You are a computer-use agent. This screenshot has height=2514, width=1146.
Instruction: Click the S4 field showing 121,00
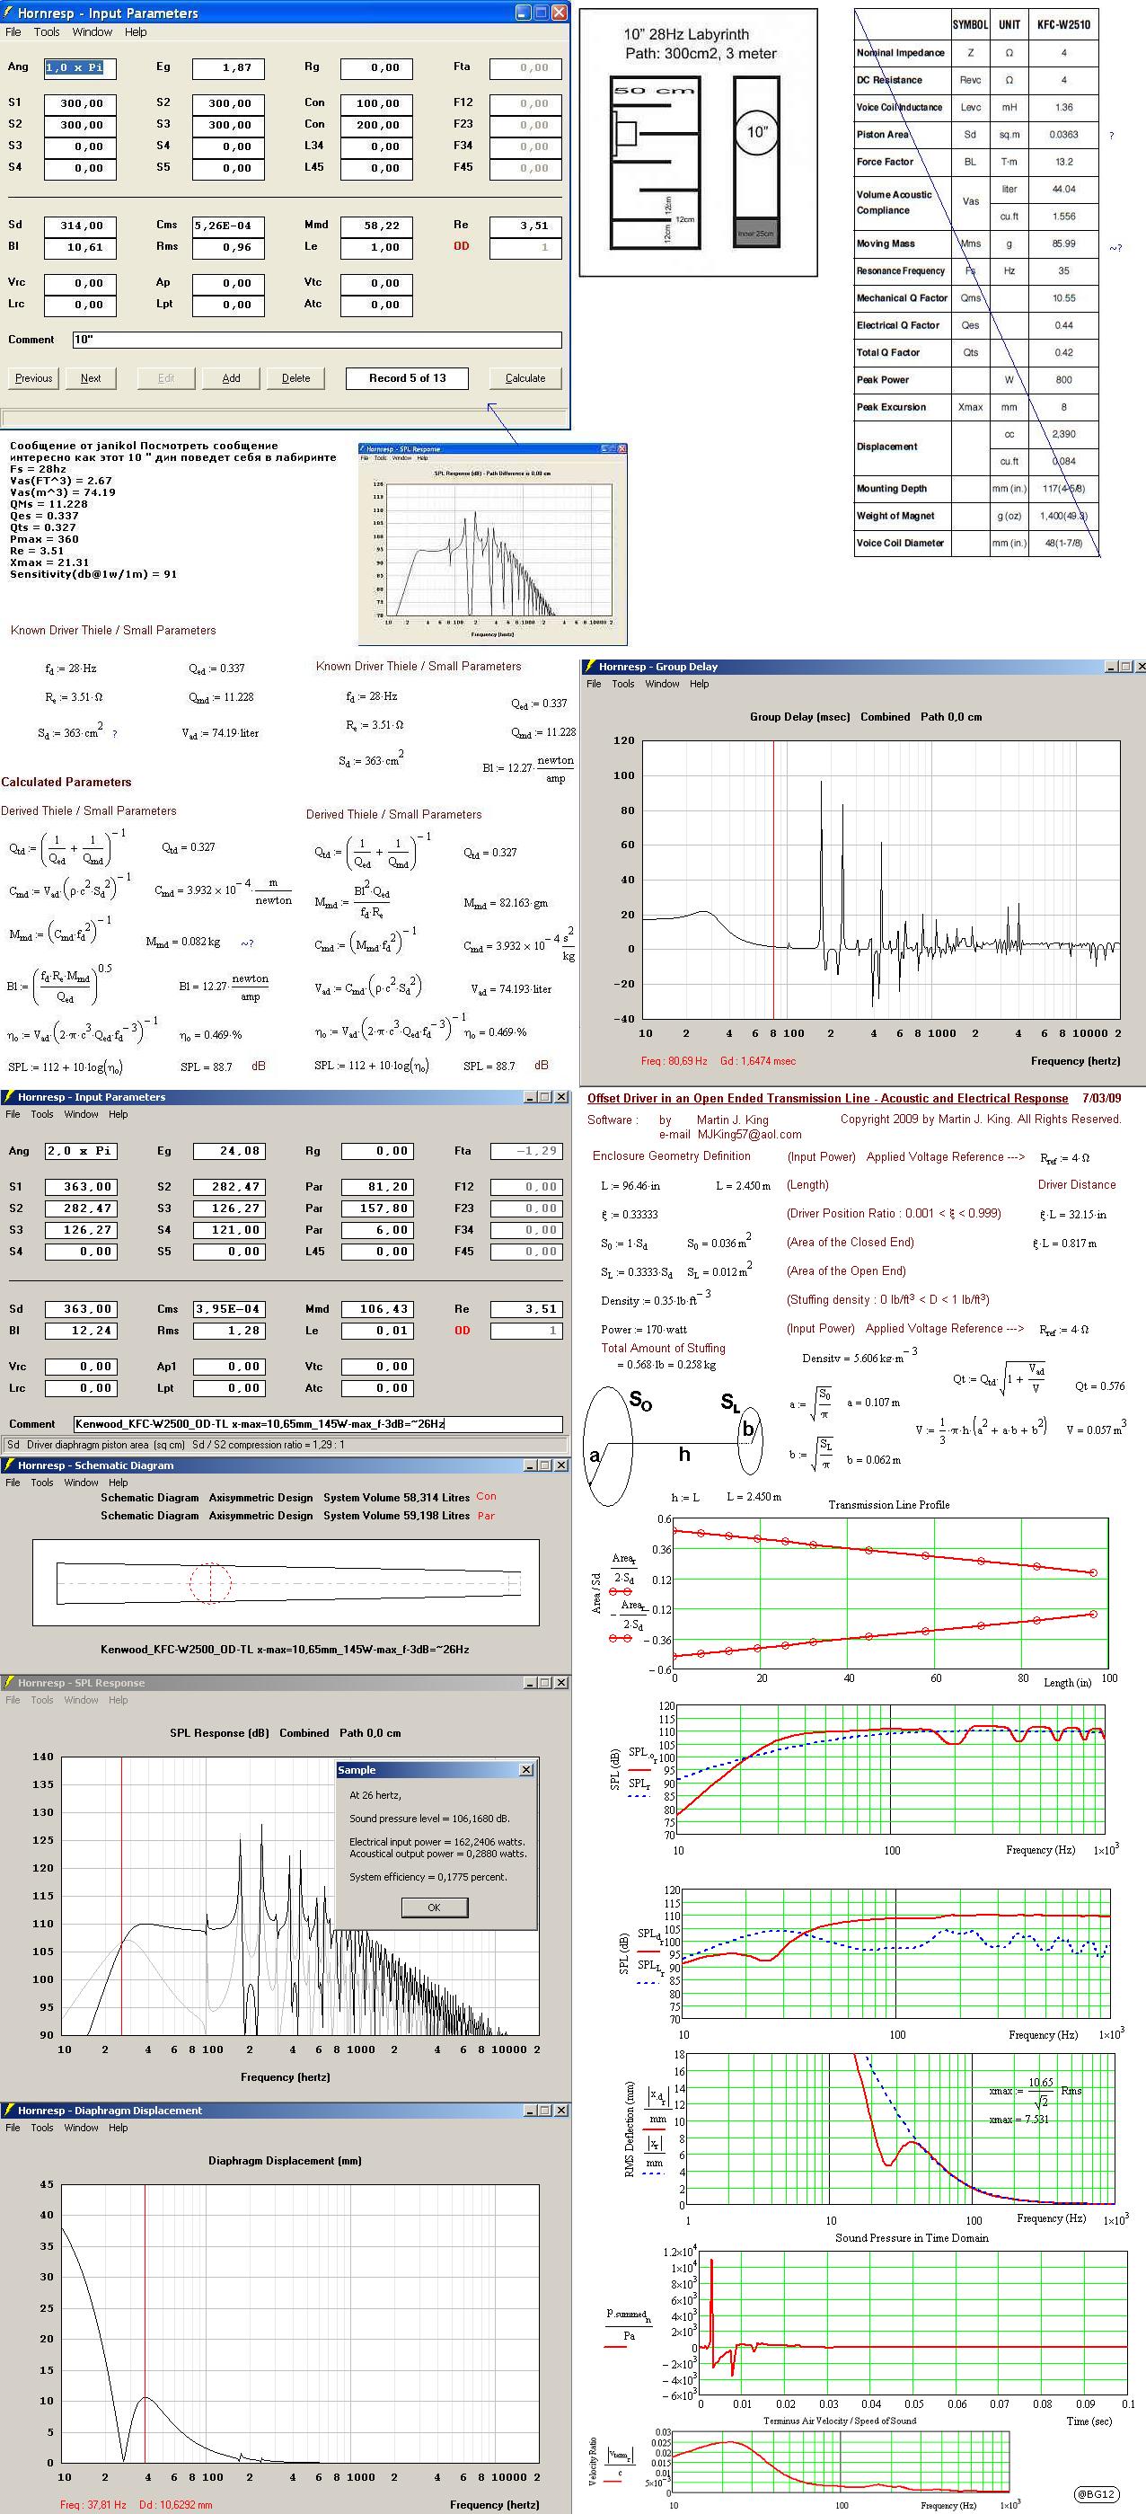(229, 1231)
